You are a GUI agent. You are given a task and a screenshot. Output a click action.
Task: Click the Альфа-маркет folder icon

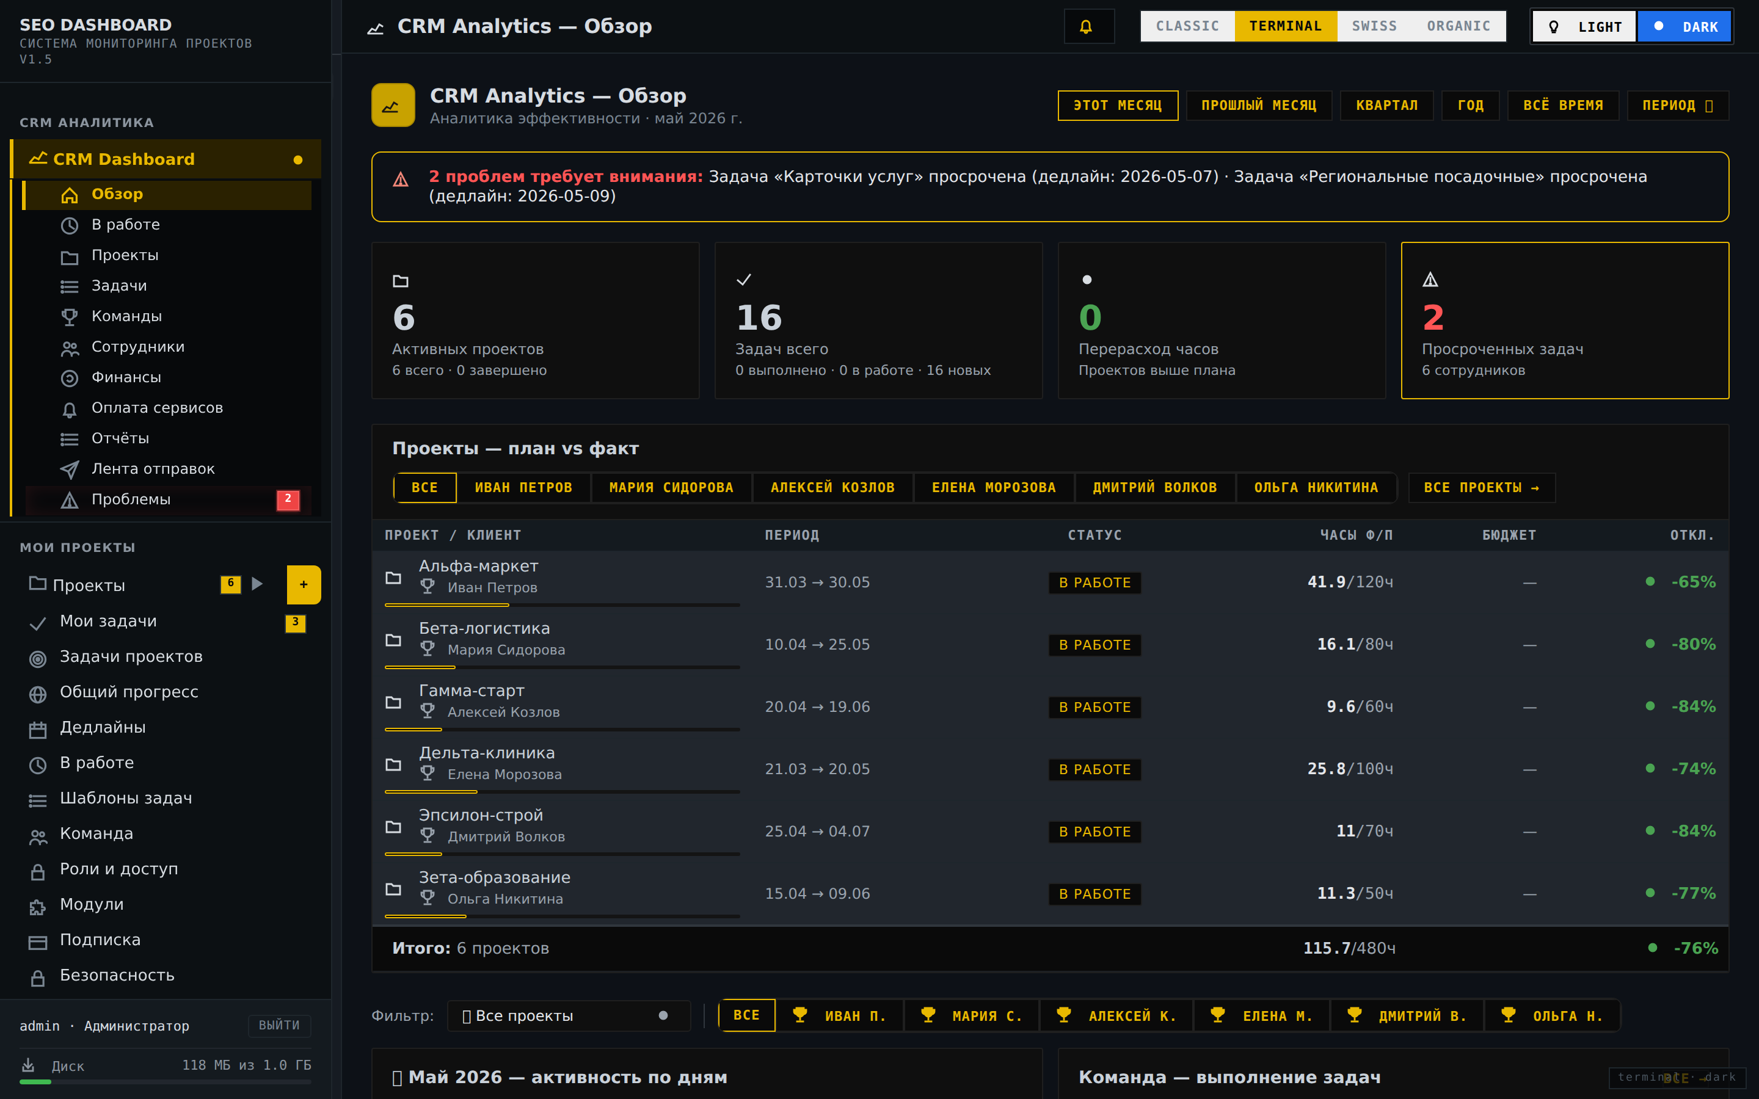(393, 578)
